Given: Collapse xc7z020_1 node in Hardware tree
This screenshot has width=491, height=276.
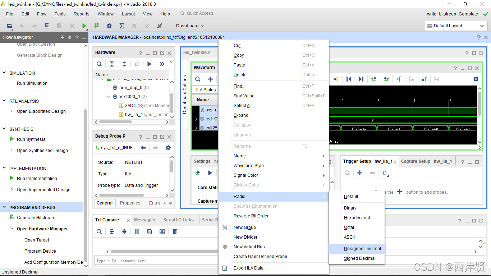Looking at the screenshot, I should point(108,97).
